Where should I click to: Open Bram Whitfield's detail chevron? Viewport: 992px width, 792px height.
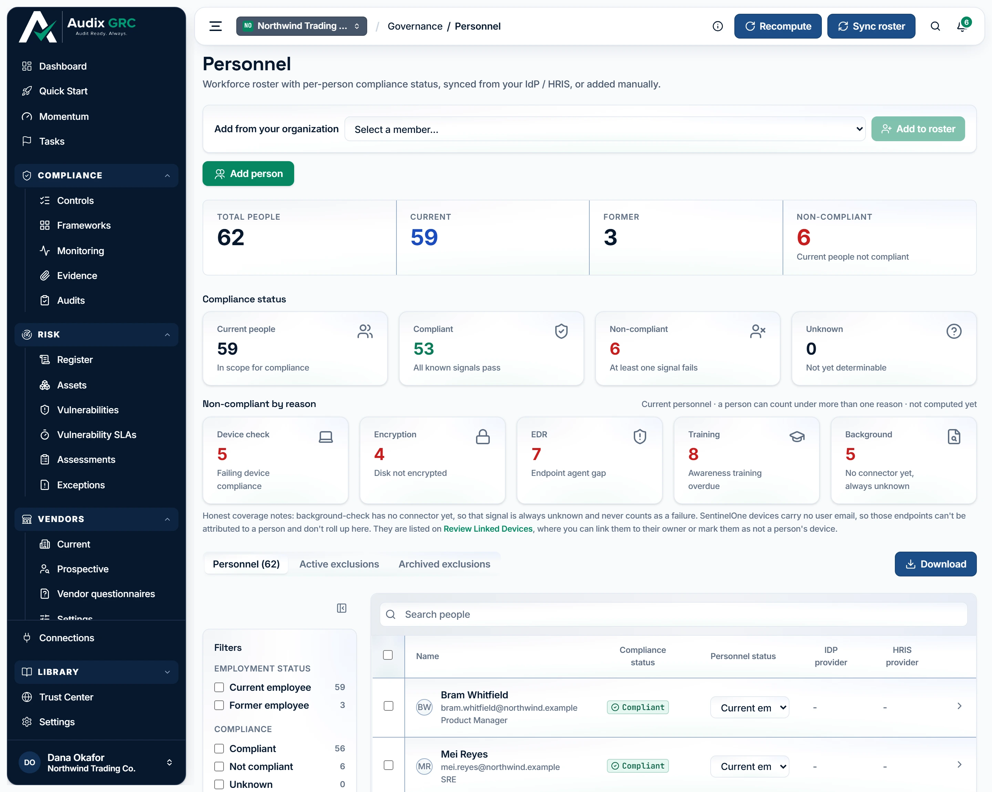click(959, 706)
